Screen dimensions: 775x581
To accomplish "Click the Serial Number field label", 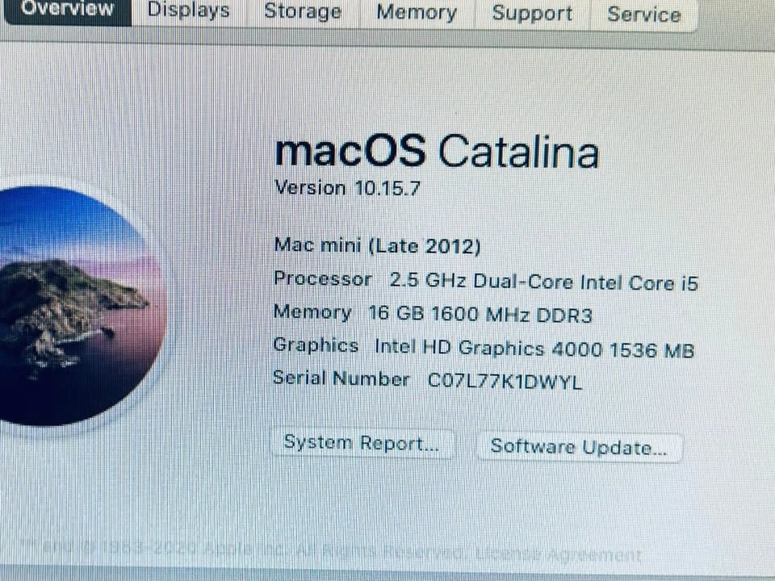I will (x=341, y=379).
